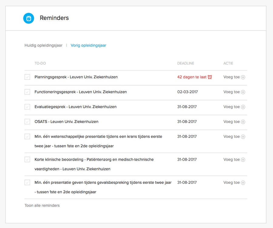273x228 pixels.
Task: Click the red alarm clock icon
Action: point(210,77)
